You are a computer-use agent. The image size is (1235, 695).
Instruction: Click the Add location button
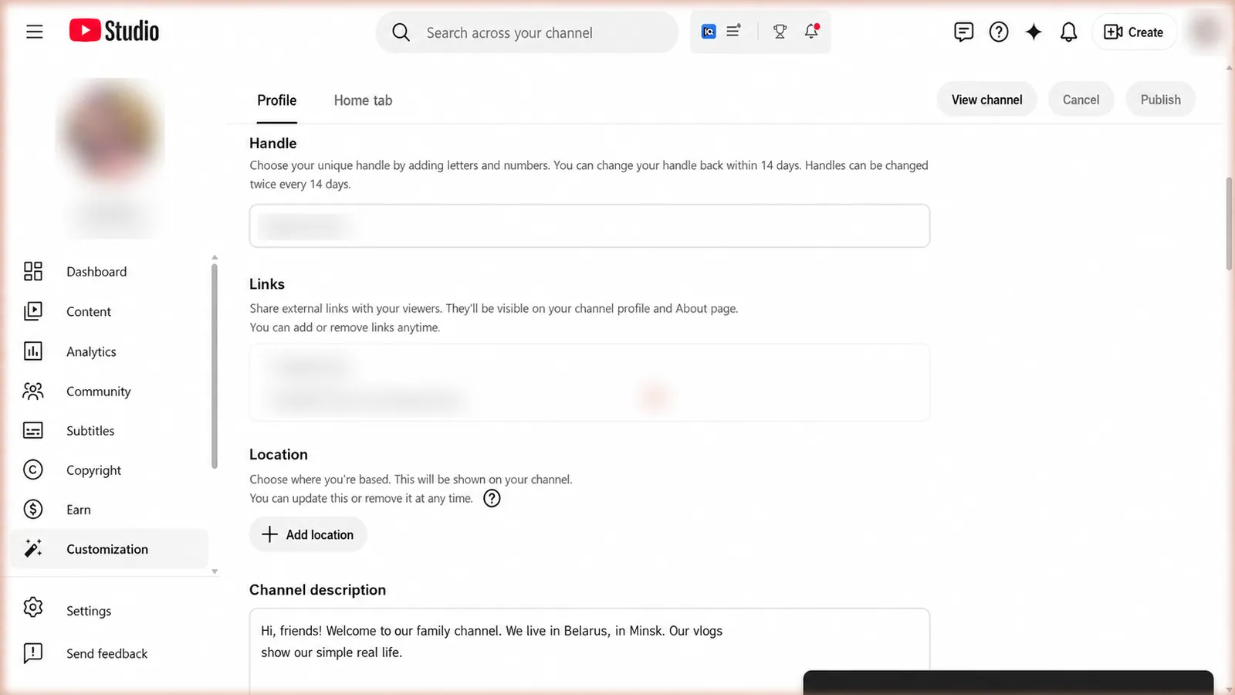308,534
